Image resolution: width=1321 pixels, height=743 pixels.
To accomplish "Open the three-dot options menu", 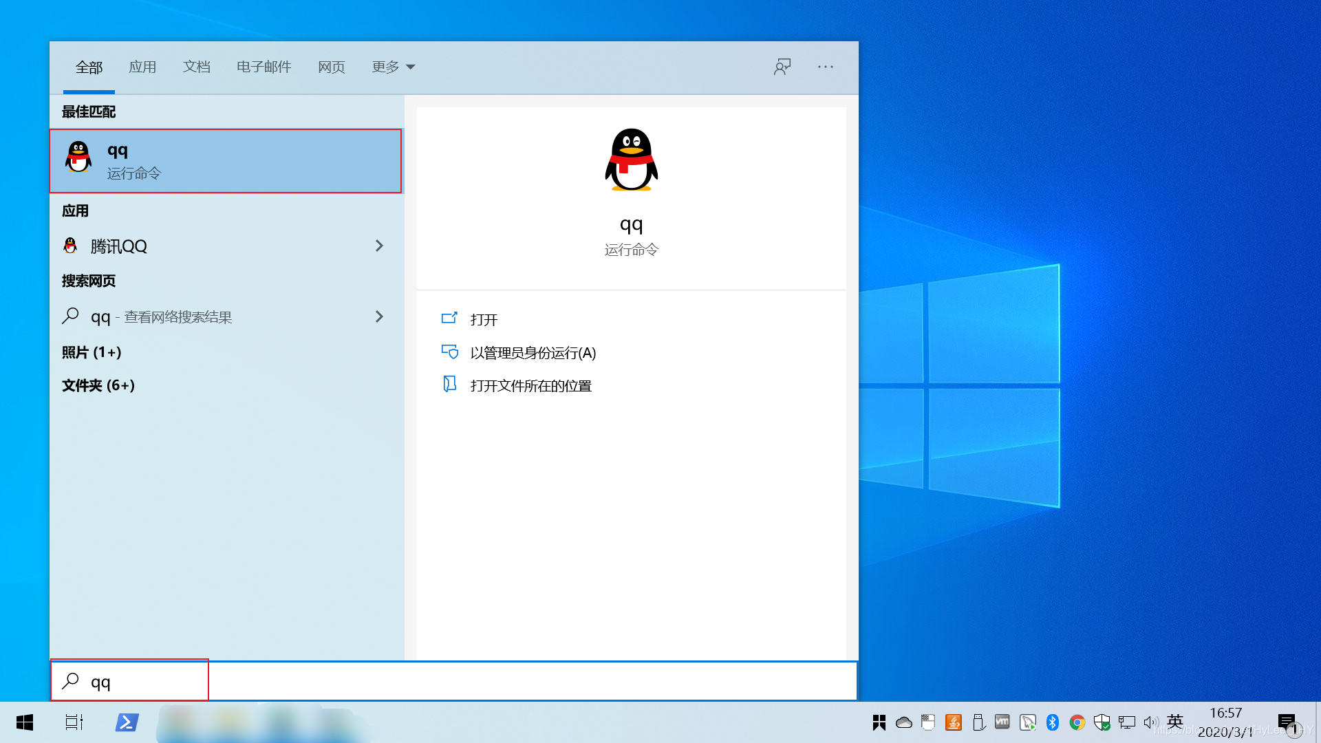I will click(x=826, y=67).
